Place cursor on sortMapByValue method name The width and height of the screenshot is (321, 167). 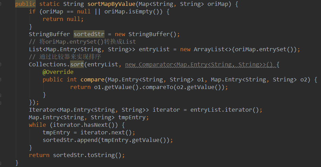(x=111, y=4)
